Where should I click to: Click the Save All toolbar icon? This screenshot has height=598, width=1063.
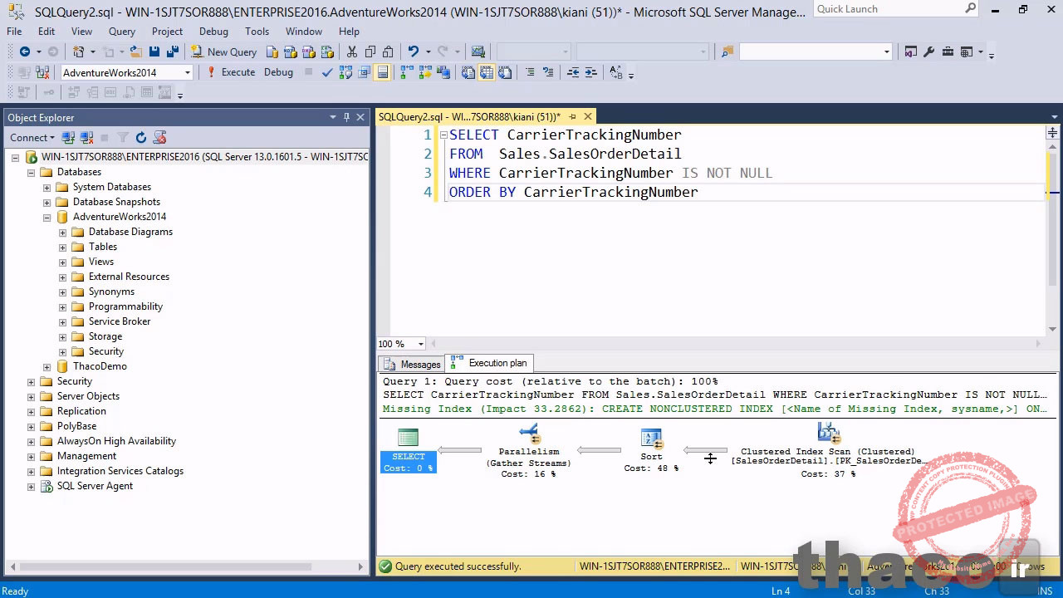(x=172, y=52)
